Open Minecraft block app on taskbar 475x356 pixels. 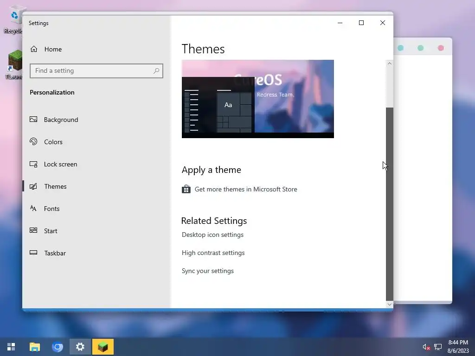[x=103, y=347]
